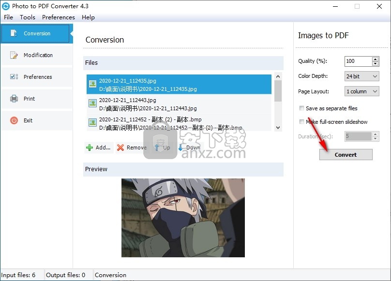The height and width of the screenshot is (281, 391).
Task: Click the 'Images to PDF' heading
Action: click(x=323, y=35)
